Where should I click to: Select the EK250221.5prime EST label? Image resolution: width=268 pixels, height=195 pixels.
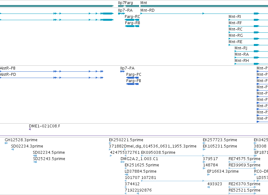point(126,140)
